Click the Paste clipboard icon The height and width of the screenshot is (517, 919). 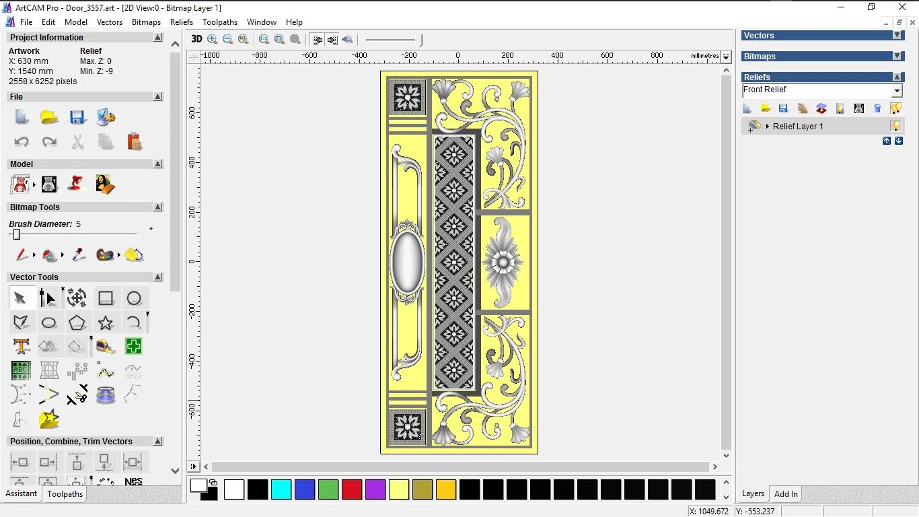pos(134,141)
